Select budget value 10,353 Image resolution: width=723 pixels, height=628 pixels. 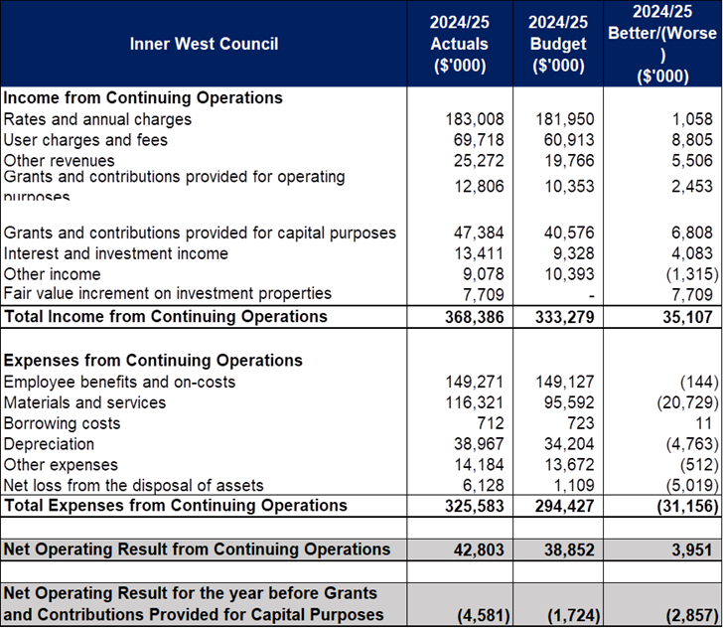point(569,187)
